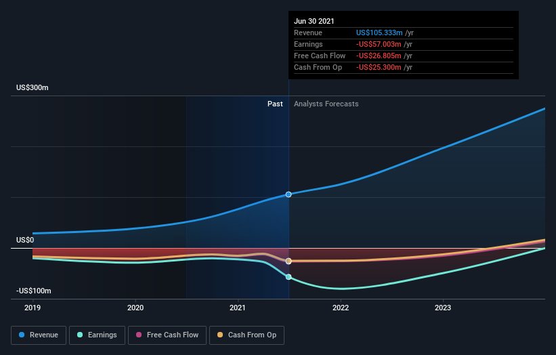Toggle the Free Cash Flow legend button
The height and width of the screenshot is (355, 556).
167,335
